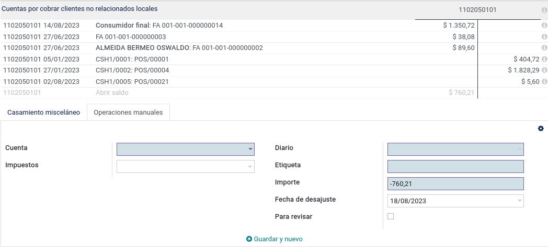Open the Diario dropdown
The width and height of the screenshot is (548, 247).
455,149
